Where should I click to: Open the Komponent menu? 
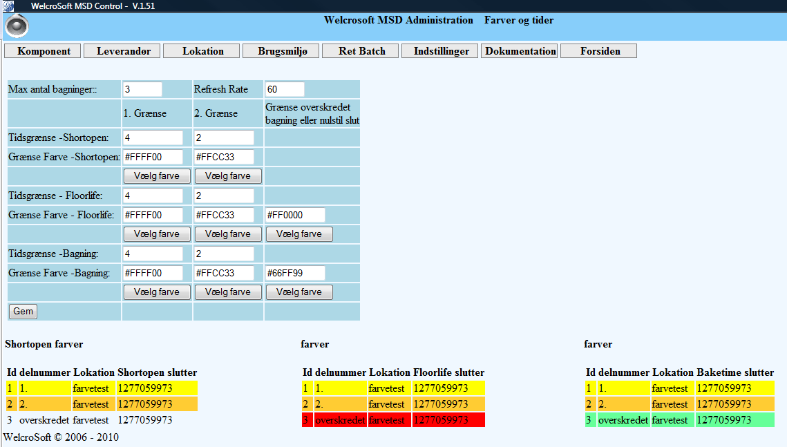[x=43, y=51]
